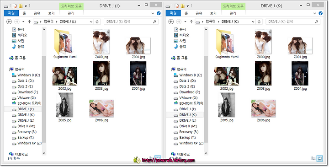Click New Folder icon in right window title bar
The image size is (329, 167).
[x=182, y=6]
